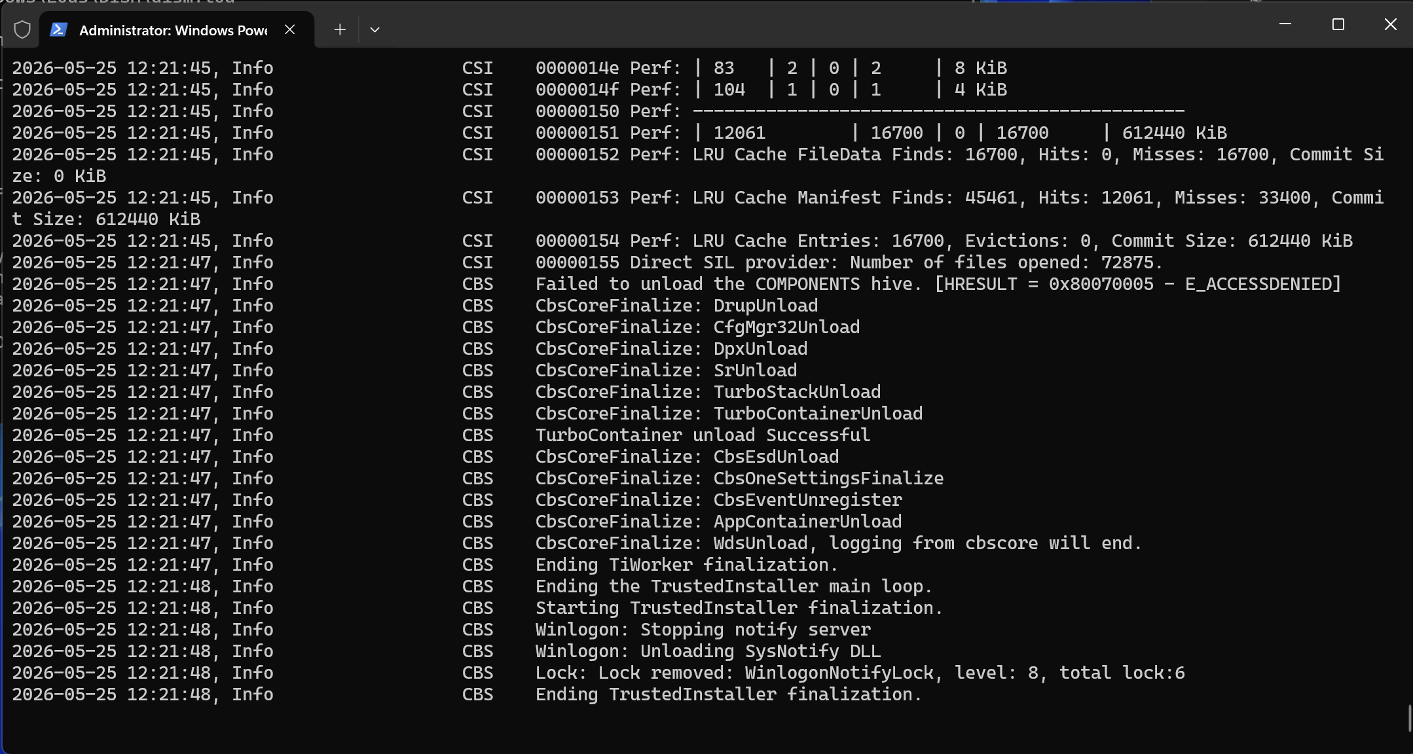Click 'CbsCoreFinalize: CbsEsdUnload' text
1413x754 pixels.
coord(688,457)
